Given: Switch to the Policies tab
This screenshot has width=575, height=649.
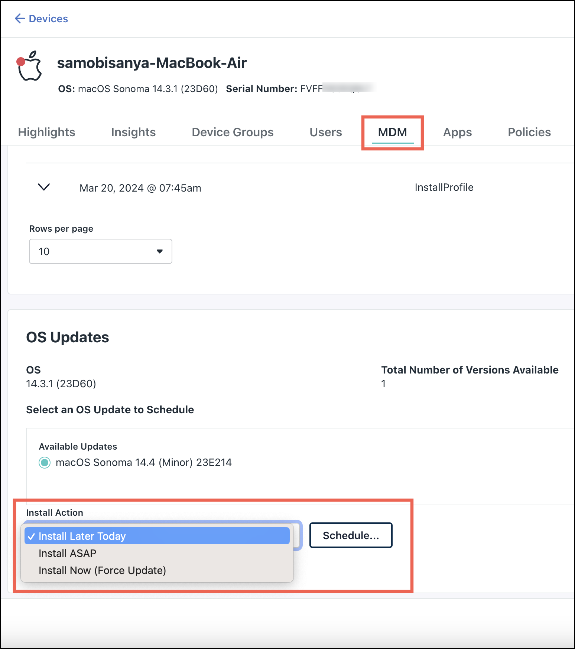Looking at the screenshot, I should coord(529,132).
